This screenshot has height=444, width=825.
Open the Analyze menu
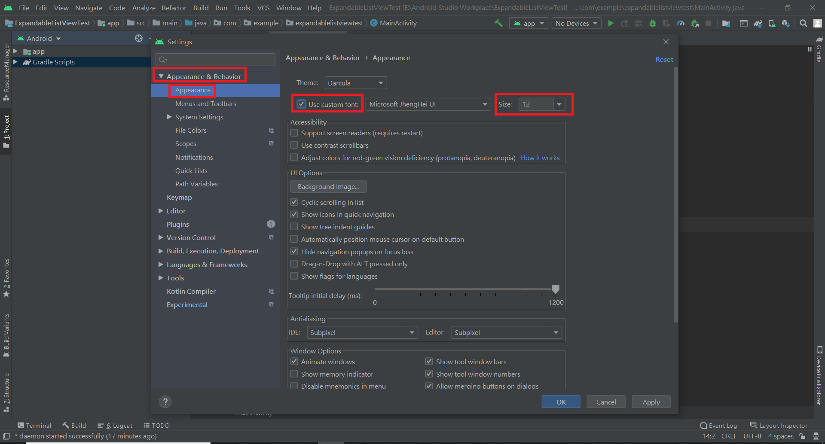144,8
